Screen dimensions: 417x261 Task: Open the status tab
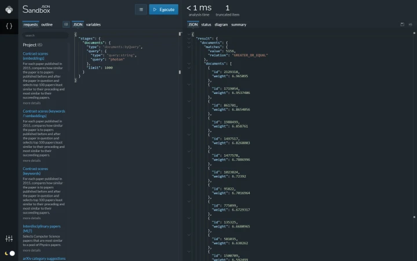coord(206,24)
